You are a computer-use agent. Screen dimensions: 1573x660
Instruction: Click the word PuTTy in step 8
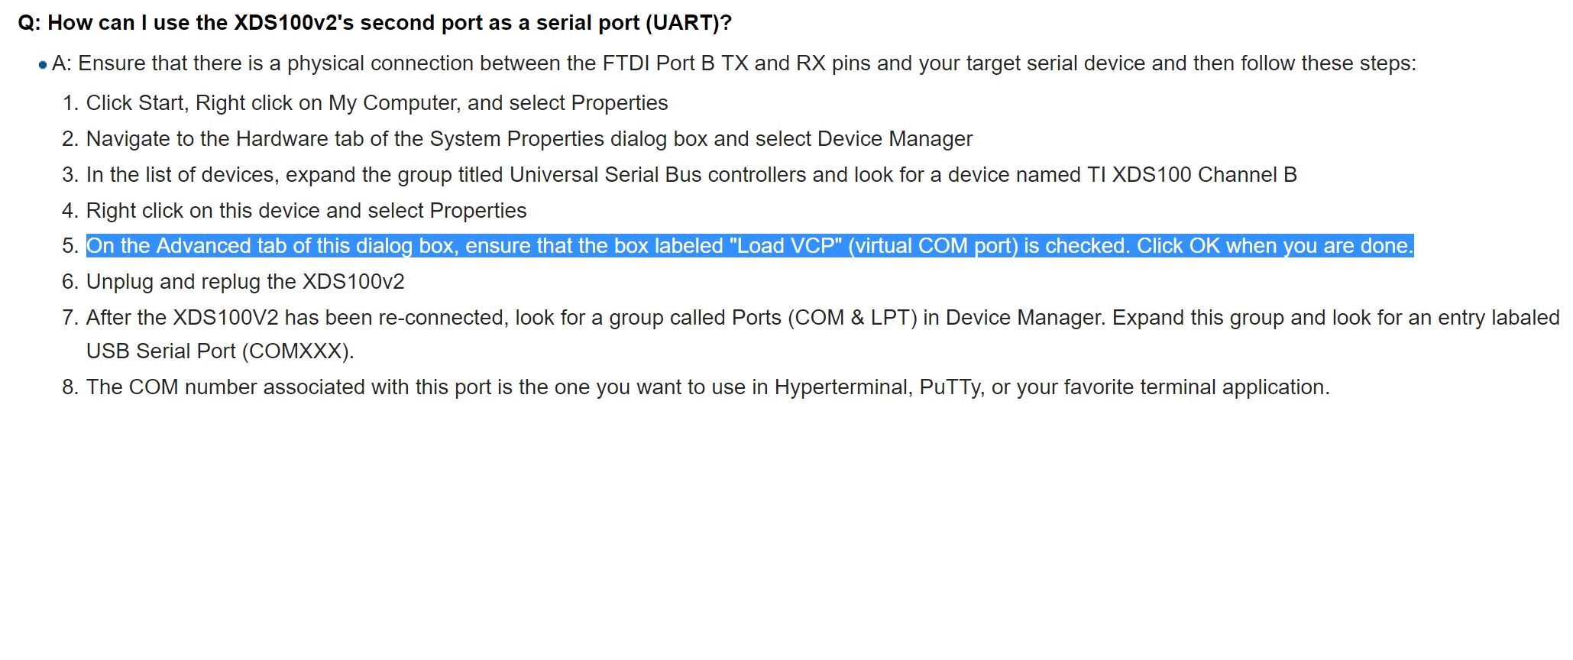click(x=950, y=387)
